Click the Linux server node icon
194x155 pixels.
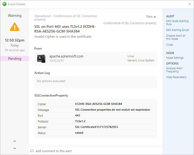(41, 59)
